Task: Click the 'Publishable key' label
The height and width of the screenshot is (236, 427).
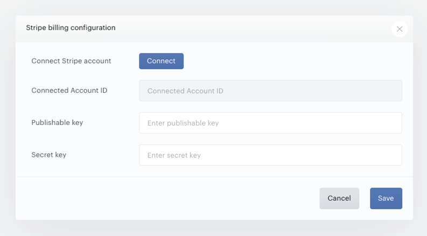Action: click(57, 123)
